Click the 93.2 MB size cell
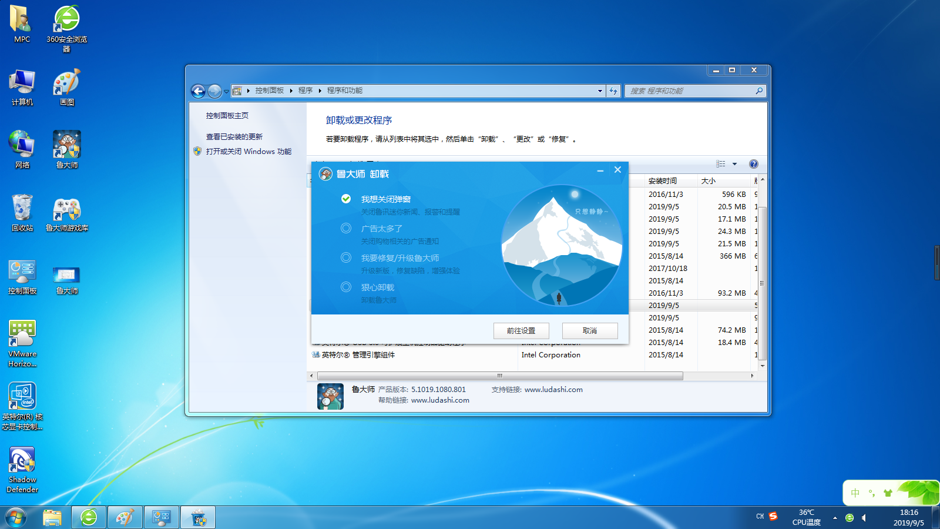Image resolution: width=940 pixels, height=529 pixels. (731, 293)
